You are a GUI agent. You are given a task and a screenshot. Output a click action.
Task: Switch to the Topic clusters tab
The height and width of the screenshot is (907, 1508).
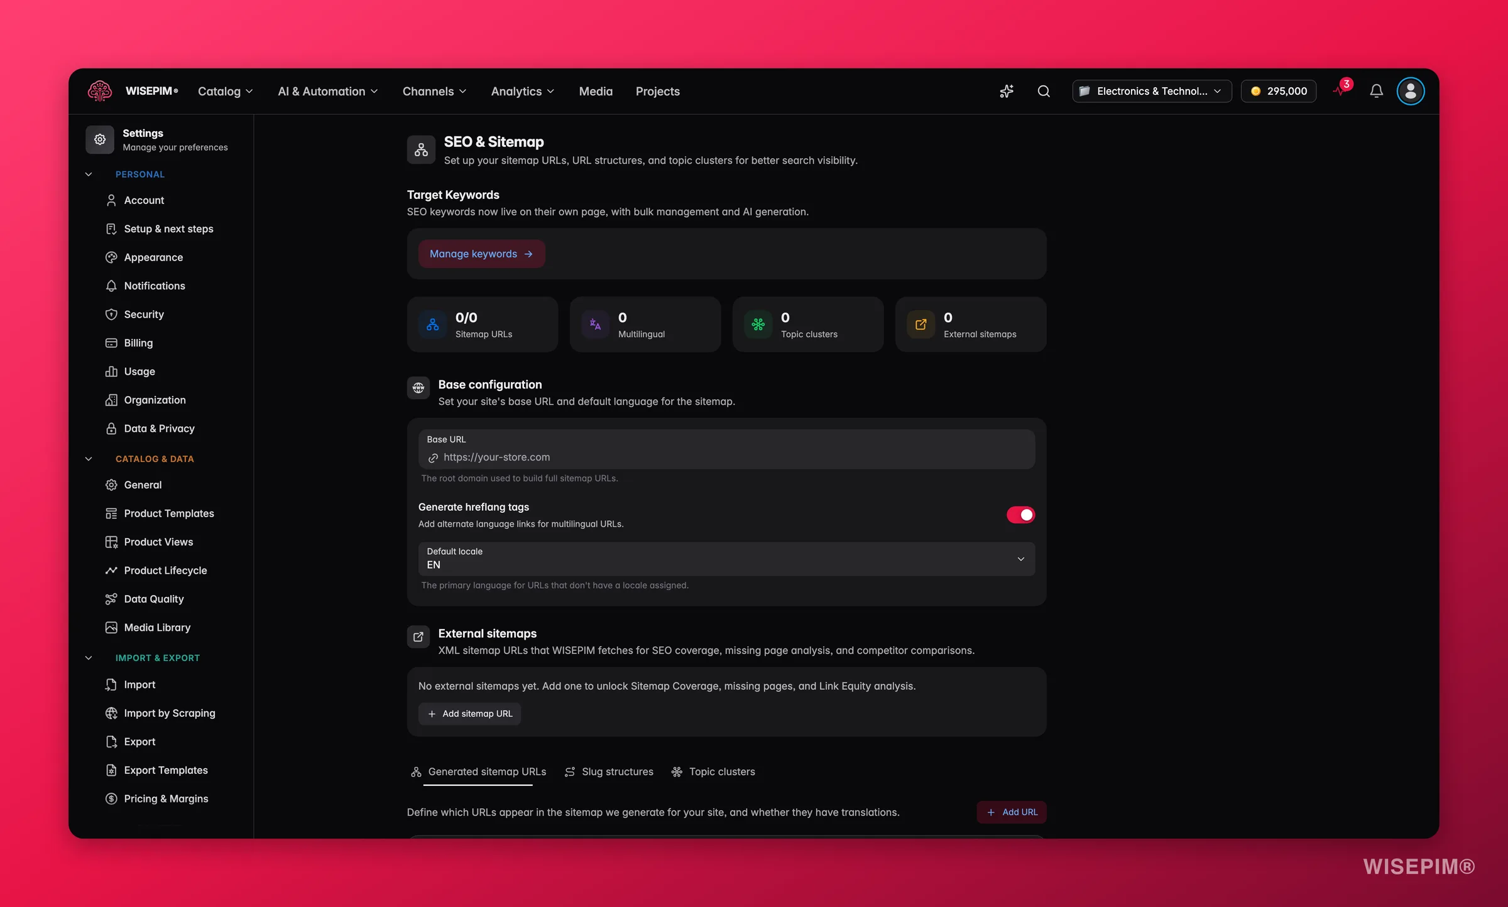[713, 772]
